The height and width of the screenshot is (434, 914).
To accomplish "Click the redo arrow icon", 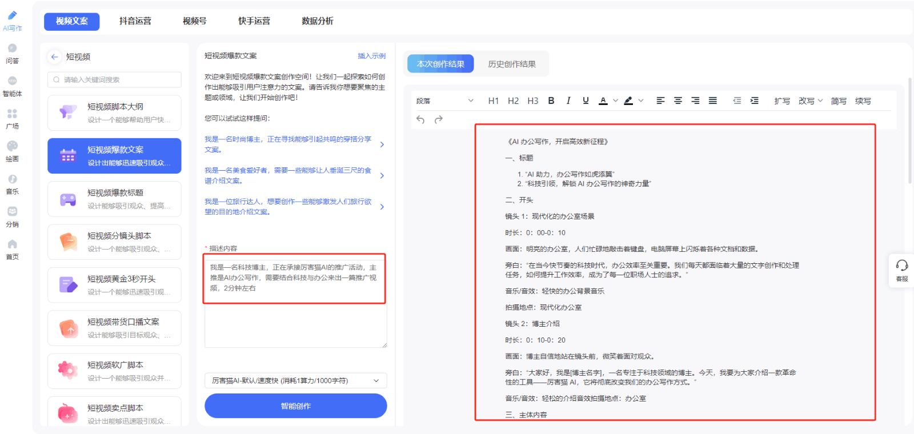I will (439, 119).
